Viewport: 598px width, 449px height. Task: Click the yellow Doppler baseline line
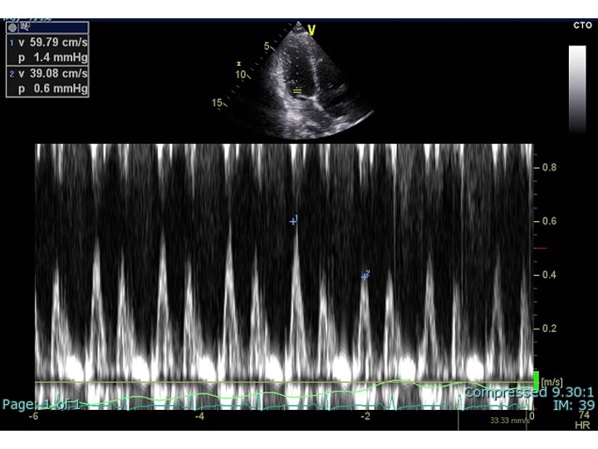pyautogui.click(x=282, y=382)
